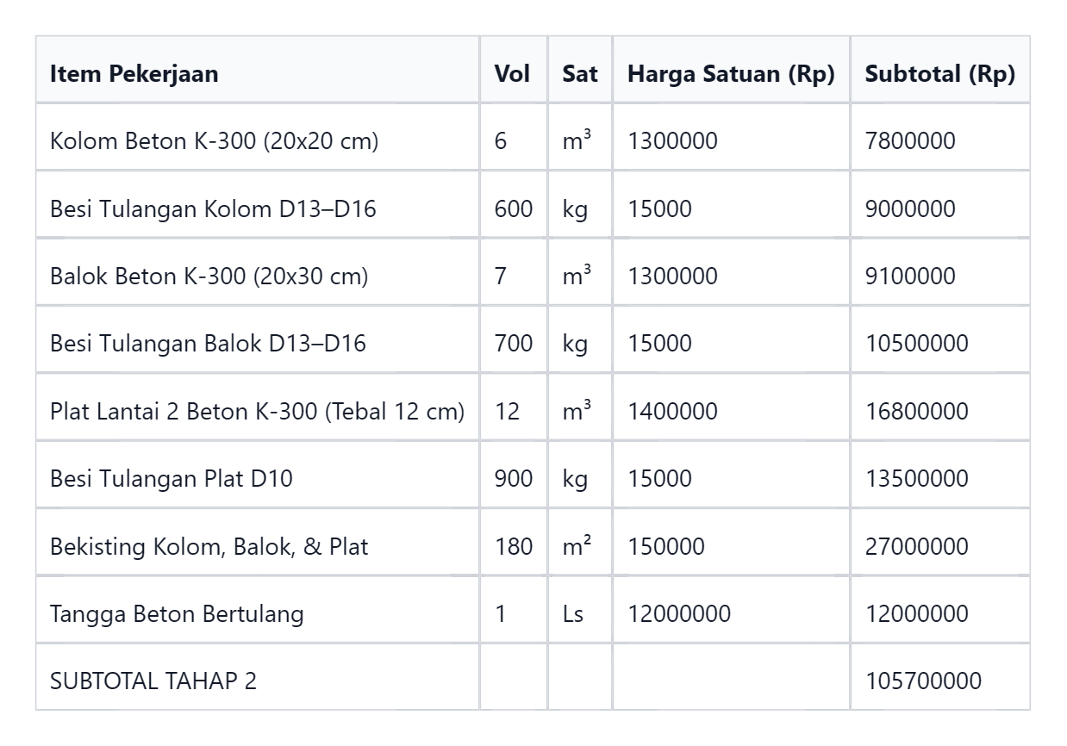Select the Item Pekerjaan column header

click(x=258, y=73)
